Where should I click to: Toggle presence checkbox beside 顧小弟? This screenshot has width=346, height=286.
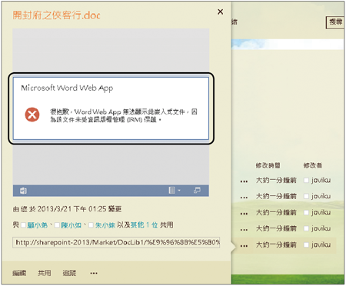23,225
